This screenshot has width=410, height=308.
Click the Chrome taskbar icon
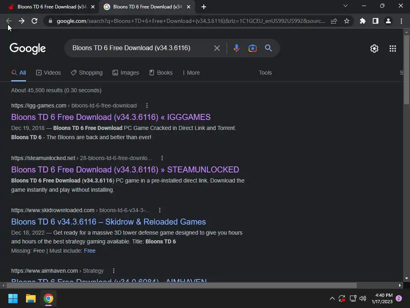48,298
